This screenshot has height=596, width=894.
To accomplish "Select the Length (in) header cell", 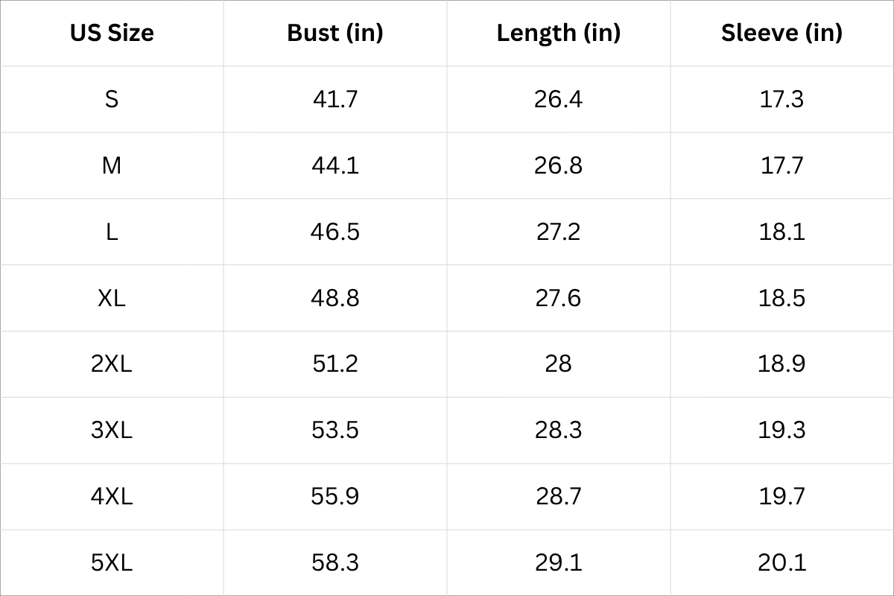I will point(558,33).
